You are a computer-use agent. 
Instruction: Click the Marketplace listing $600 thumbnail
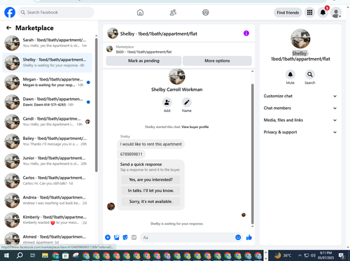point(109,49)
